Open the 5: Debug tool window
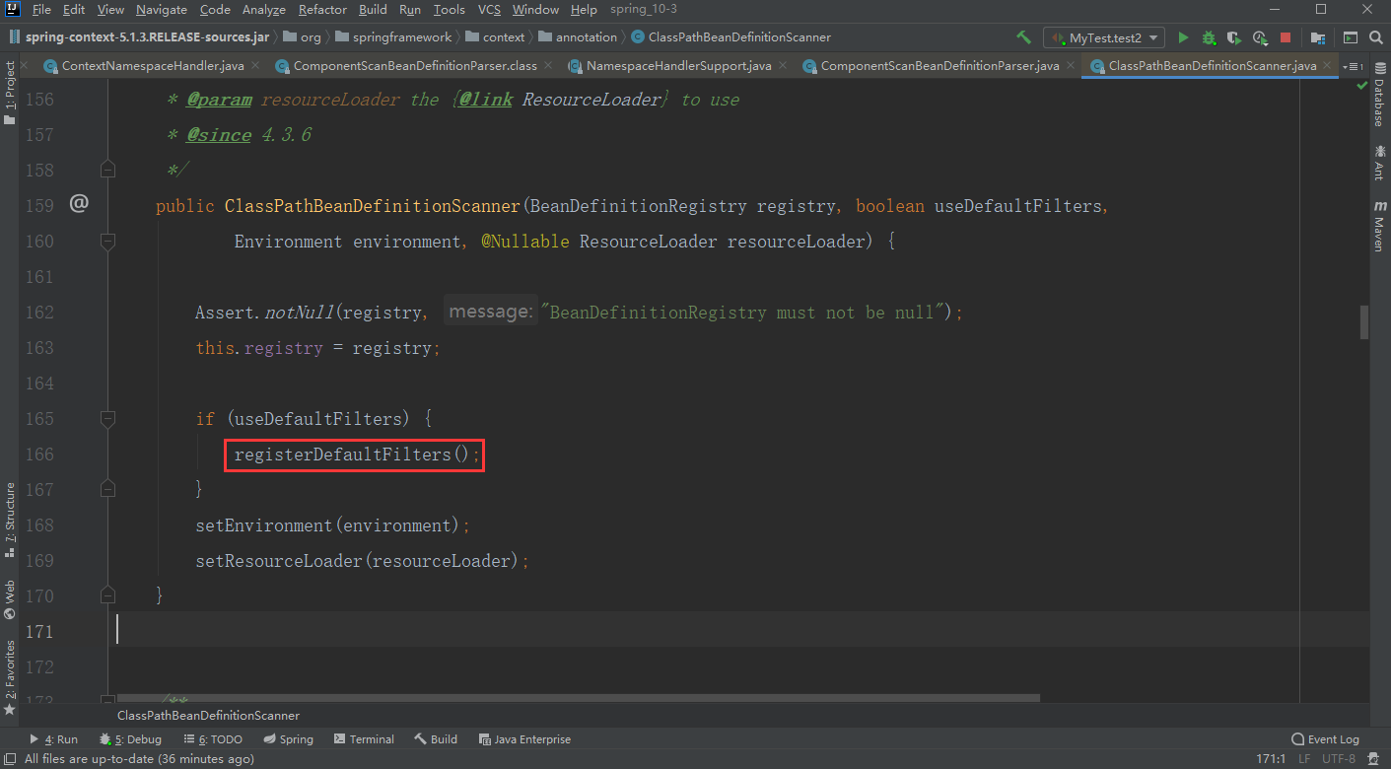This screenshot has width=1391, height=769. [130, 739]
